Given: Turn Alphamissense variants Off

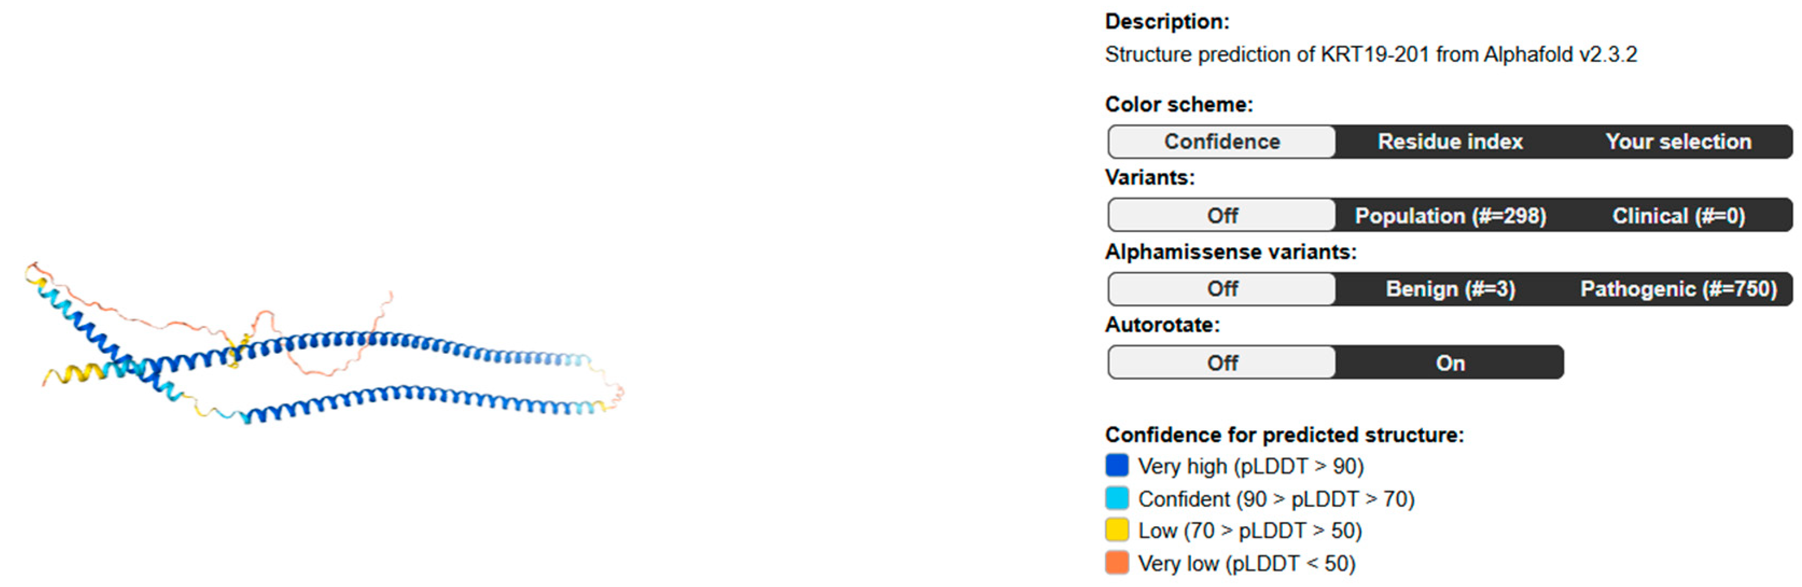Looking at the screenshot, I should (x=1221, y=289).
